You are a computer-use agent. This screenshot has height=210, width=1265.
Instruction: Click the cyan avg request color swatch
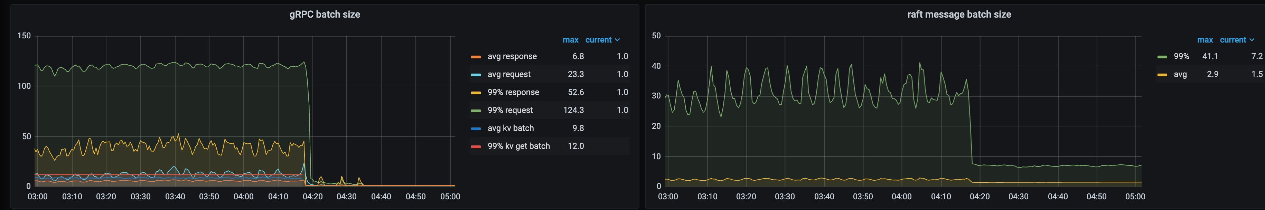(x=475, y=75)
